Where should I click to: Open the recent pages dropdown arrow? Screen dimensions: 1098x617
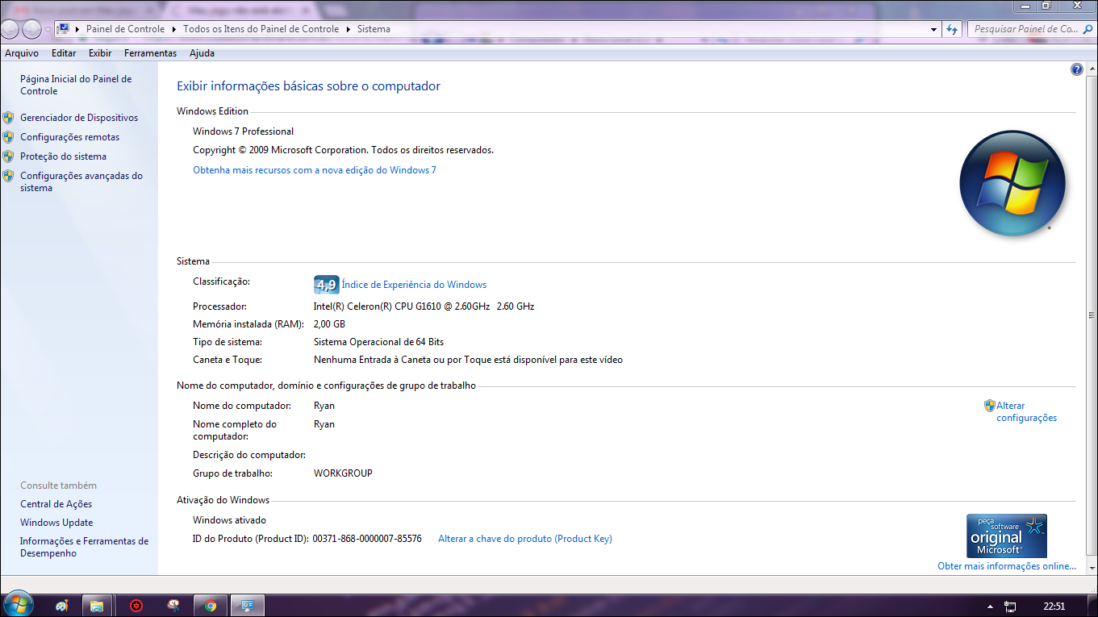(48, 29)
